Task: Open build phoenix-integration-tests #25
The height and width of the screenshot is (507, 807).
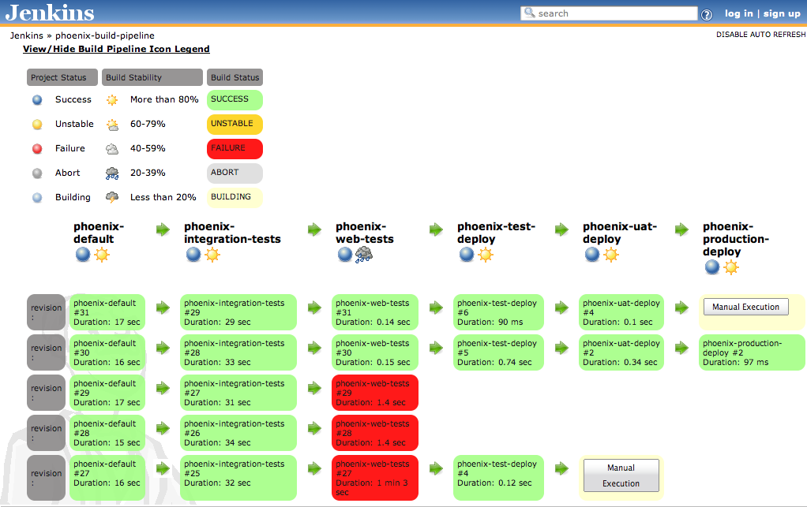Action: click(x=238, y=478)
